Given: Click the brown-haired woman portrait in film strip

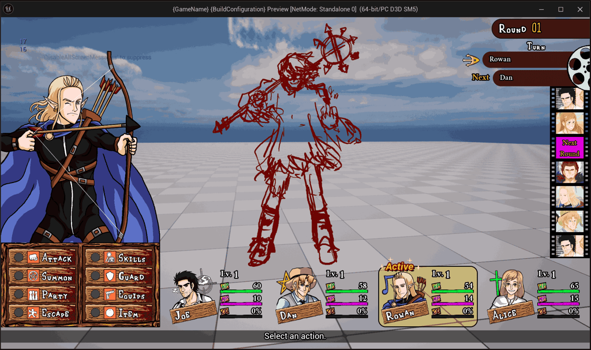Looking at the screenshot, I should 570,123.
